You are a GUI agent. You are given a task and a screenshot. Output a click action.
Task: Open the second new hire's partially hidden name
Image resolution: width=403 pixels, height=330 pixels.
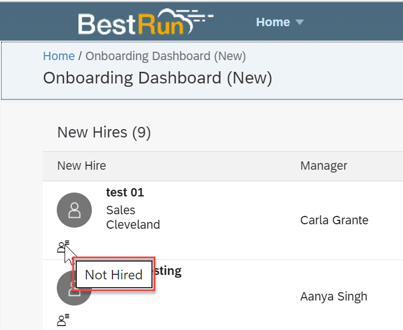(x=168, y=272)
